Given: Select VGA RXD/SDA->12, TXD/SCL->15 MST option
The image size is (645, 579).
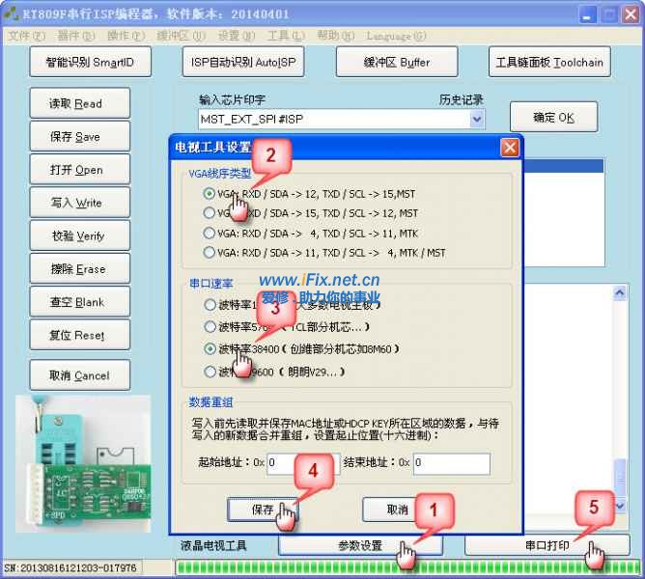Looking at the screenshot, I should click(x=209, y=193).
